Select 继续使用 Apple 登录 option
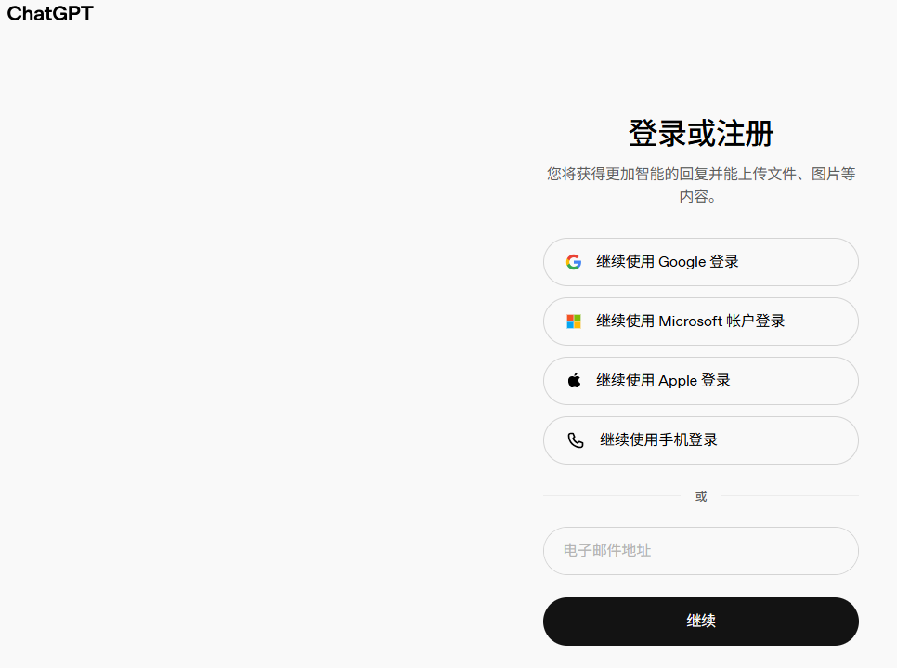 pyautogui.click(x=700, y=381)
